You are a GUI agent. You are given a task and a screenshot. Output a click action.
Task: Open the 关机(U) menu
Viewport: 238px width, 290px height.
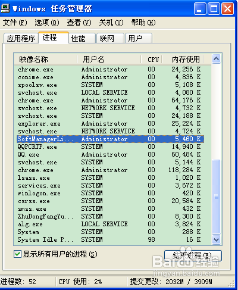tap(111, 23)
